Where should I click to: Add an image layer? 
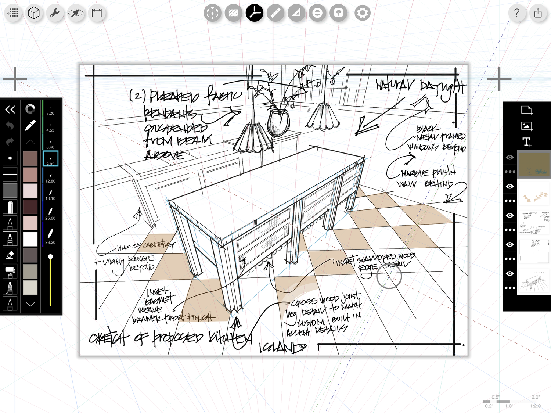pyautogui.click(x=527, y=126)
